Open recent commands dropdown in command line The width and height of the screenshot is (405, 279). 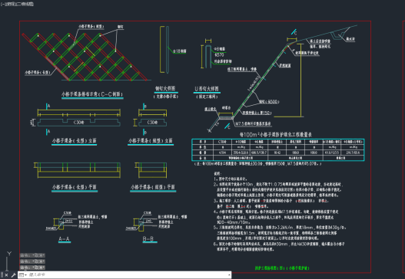23,275
